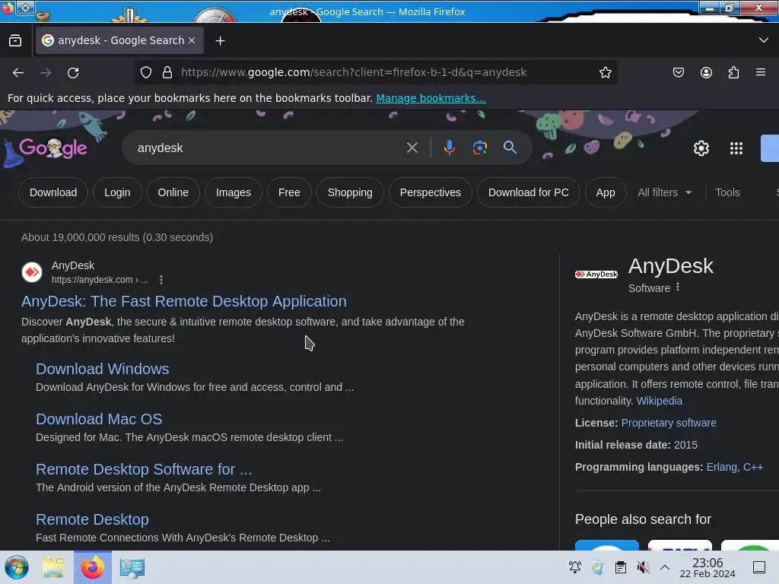Save page to Pocket
The image size is (779, 584).
click(678, 72)
